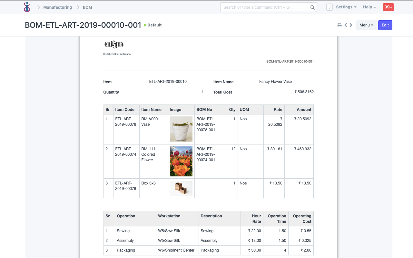Click the search command input field
The width and height of the screenshot is (413, 258).
264,7
